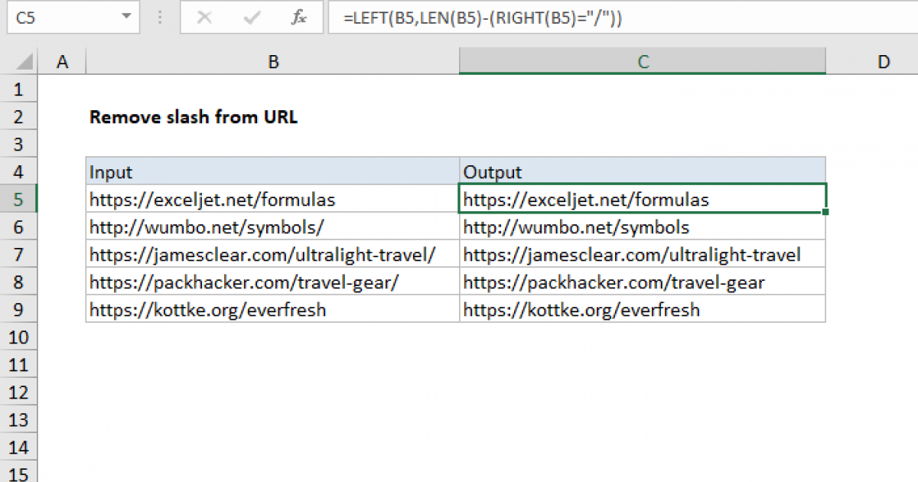Screen dimensions: 918x482
Task: Select row header 5
Action: point(19,199)
